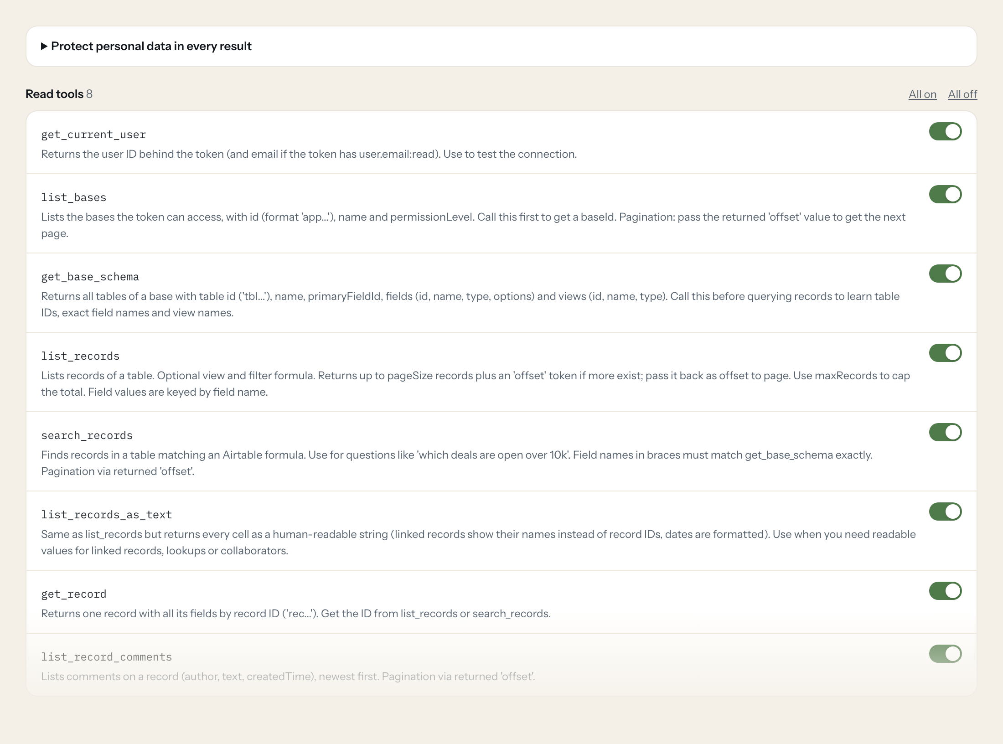Click description starting 'Lists records of a table'

476,384
